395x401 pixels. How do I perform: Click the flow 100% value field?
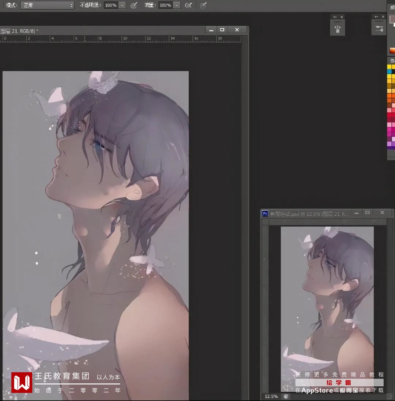pyautogui.click(x=165, y=5)
